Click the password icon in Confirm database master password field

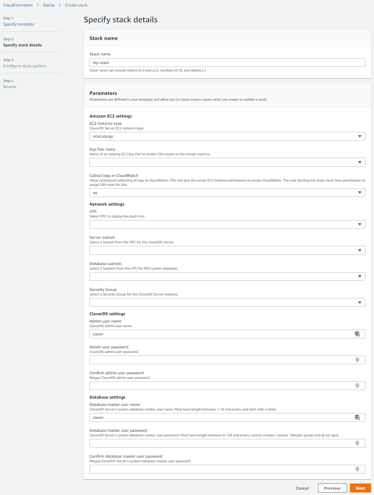357,469
